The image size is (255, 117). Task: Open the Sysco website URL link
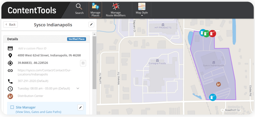click(44, 72)
